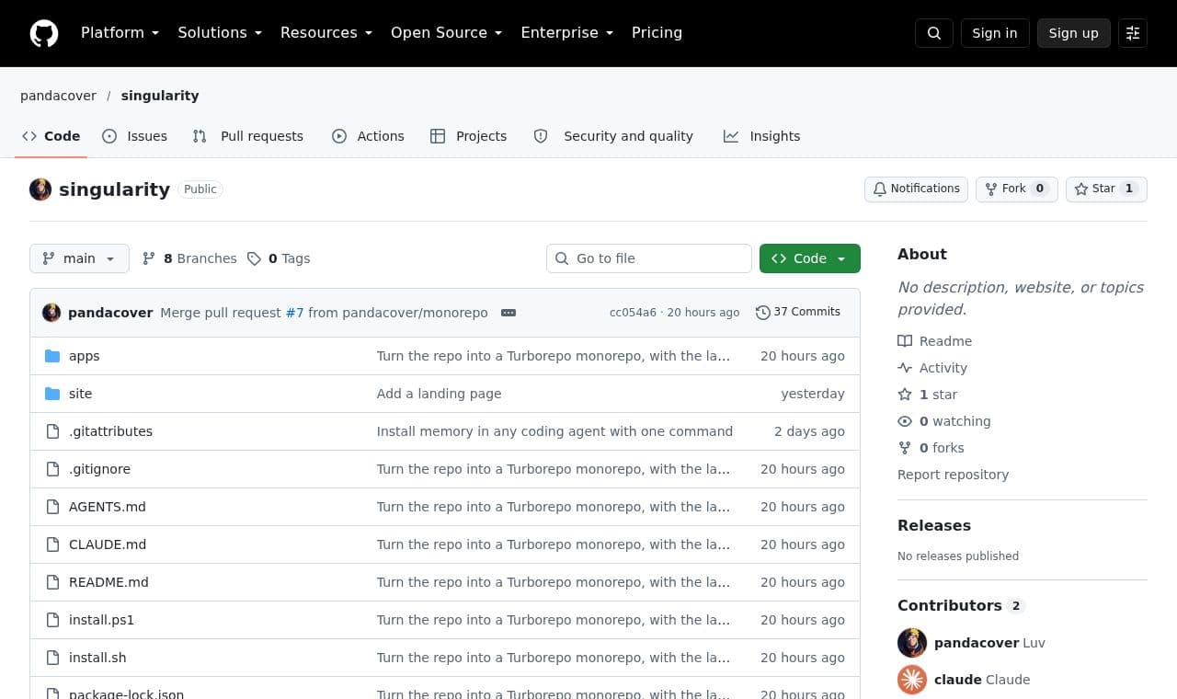Screen dimensions: 1177x699
Task: Expand the Platform menu
Action: coord(120,33)
